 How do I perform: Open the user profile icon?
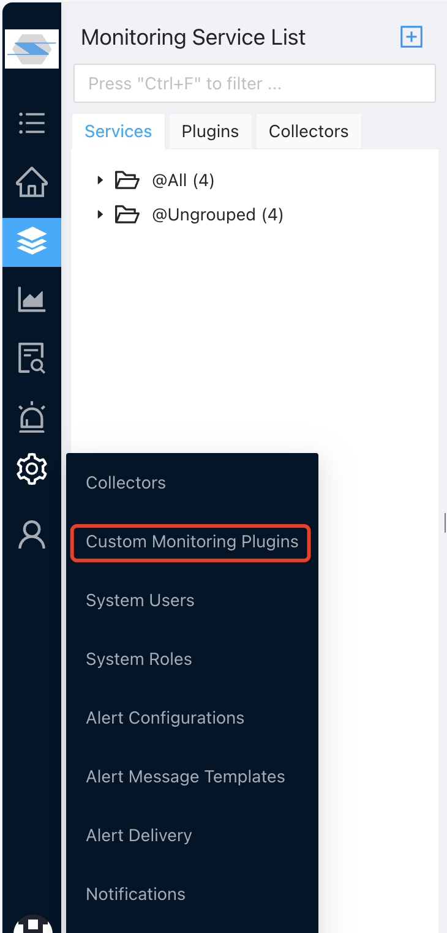pos(32,534)
